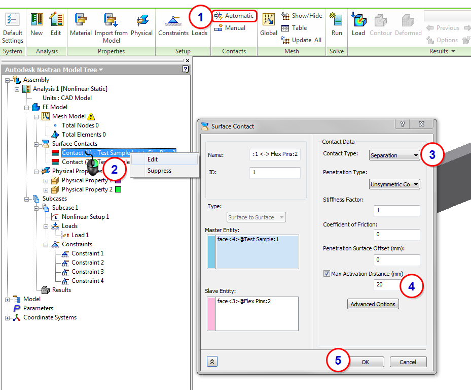This screenshot has width=471, height=390.
Task: Go to Previous result
Action: [443, 28]
